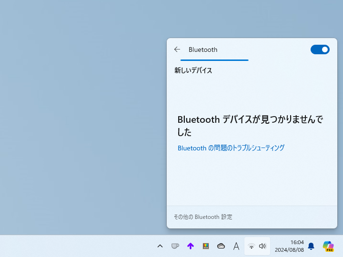Click the Bluetooth デバイスが見つかりませんでした message
This screenshot has width=343, height=257.
click(x=250, y=126)
